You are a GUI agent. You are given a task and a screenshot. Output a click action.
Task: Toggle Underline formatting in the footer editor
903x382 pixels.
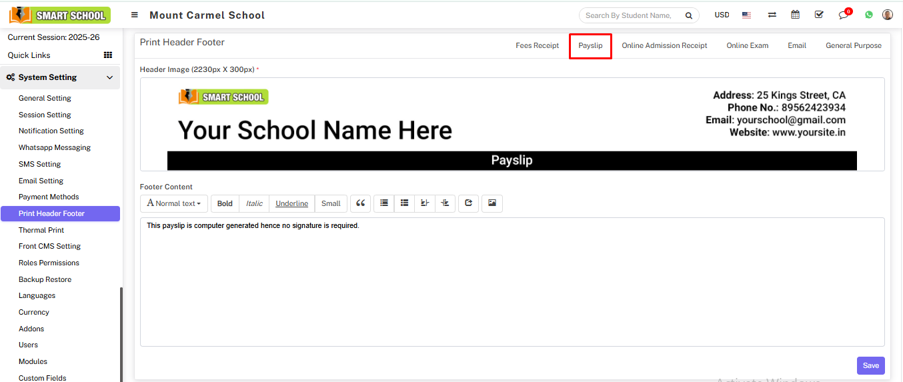pyautogui.click(x=291, y=203)
